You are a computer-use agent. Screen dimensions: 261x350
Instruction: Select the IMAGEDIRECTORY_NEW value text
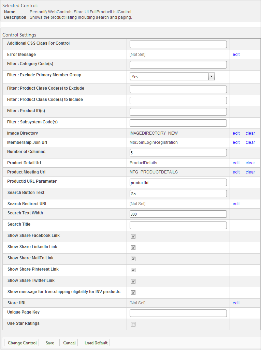(x=154, y=133)
